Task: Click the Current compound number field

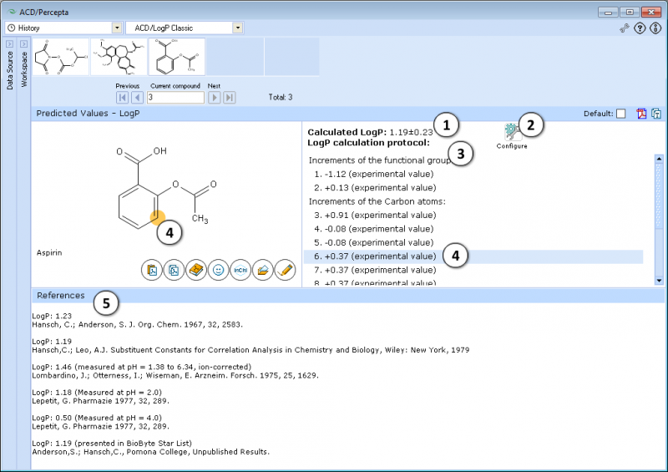Action: pyautogui.click(x=175, y=98)
